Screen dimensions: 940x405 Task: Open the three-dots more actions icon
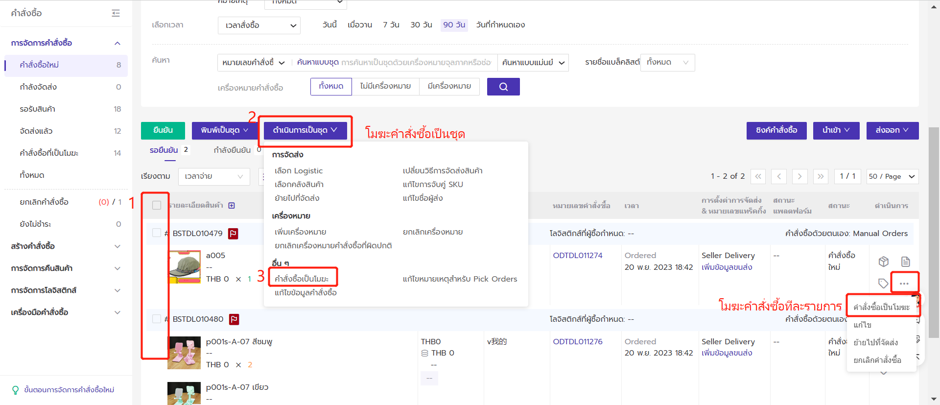pyautogui.click(x=904, y=284)
